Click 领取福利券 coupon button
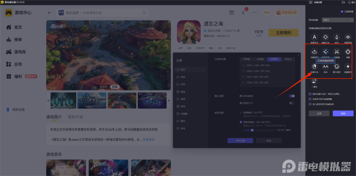The height and width of the screenshot is (176, 356). (287, 13)
